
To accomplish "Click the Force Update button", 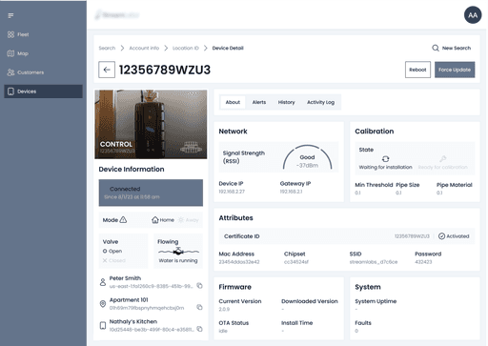I will (455, 70).
